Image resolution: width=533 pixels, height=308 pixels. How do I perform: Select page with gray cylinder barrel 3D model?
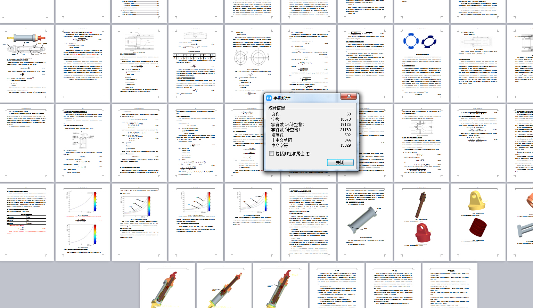365,222
